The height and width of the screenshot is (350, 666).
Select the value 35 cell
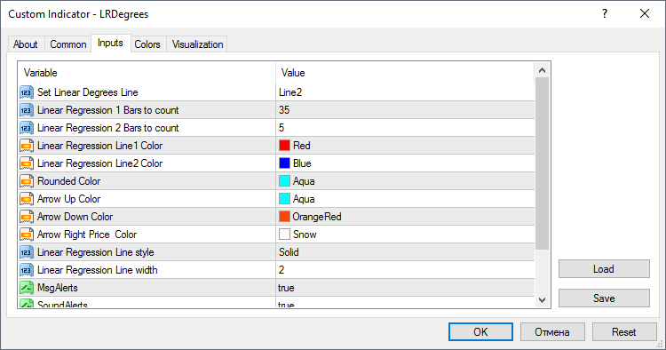pos(405,110)
